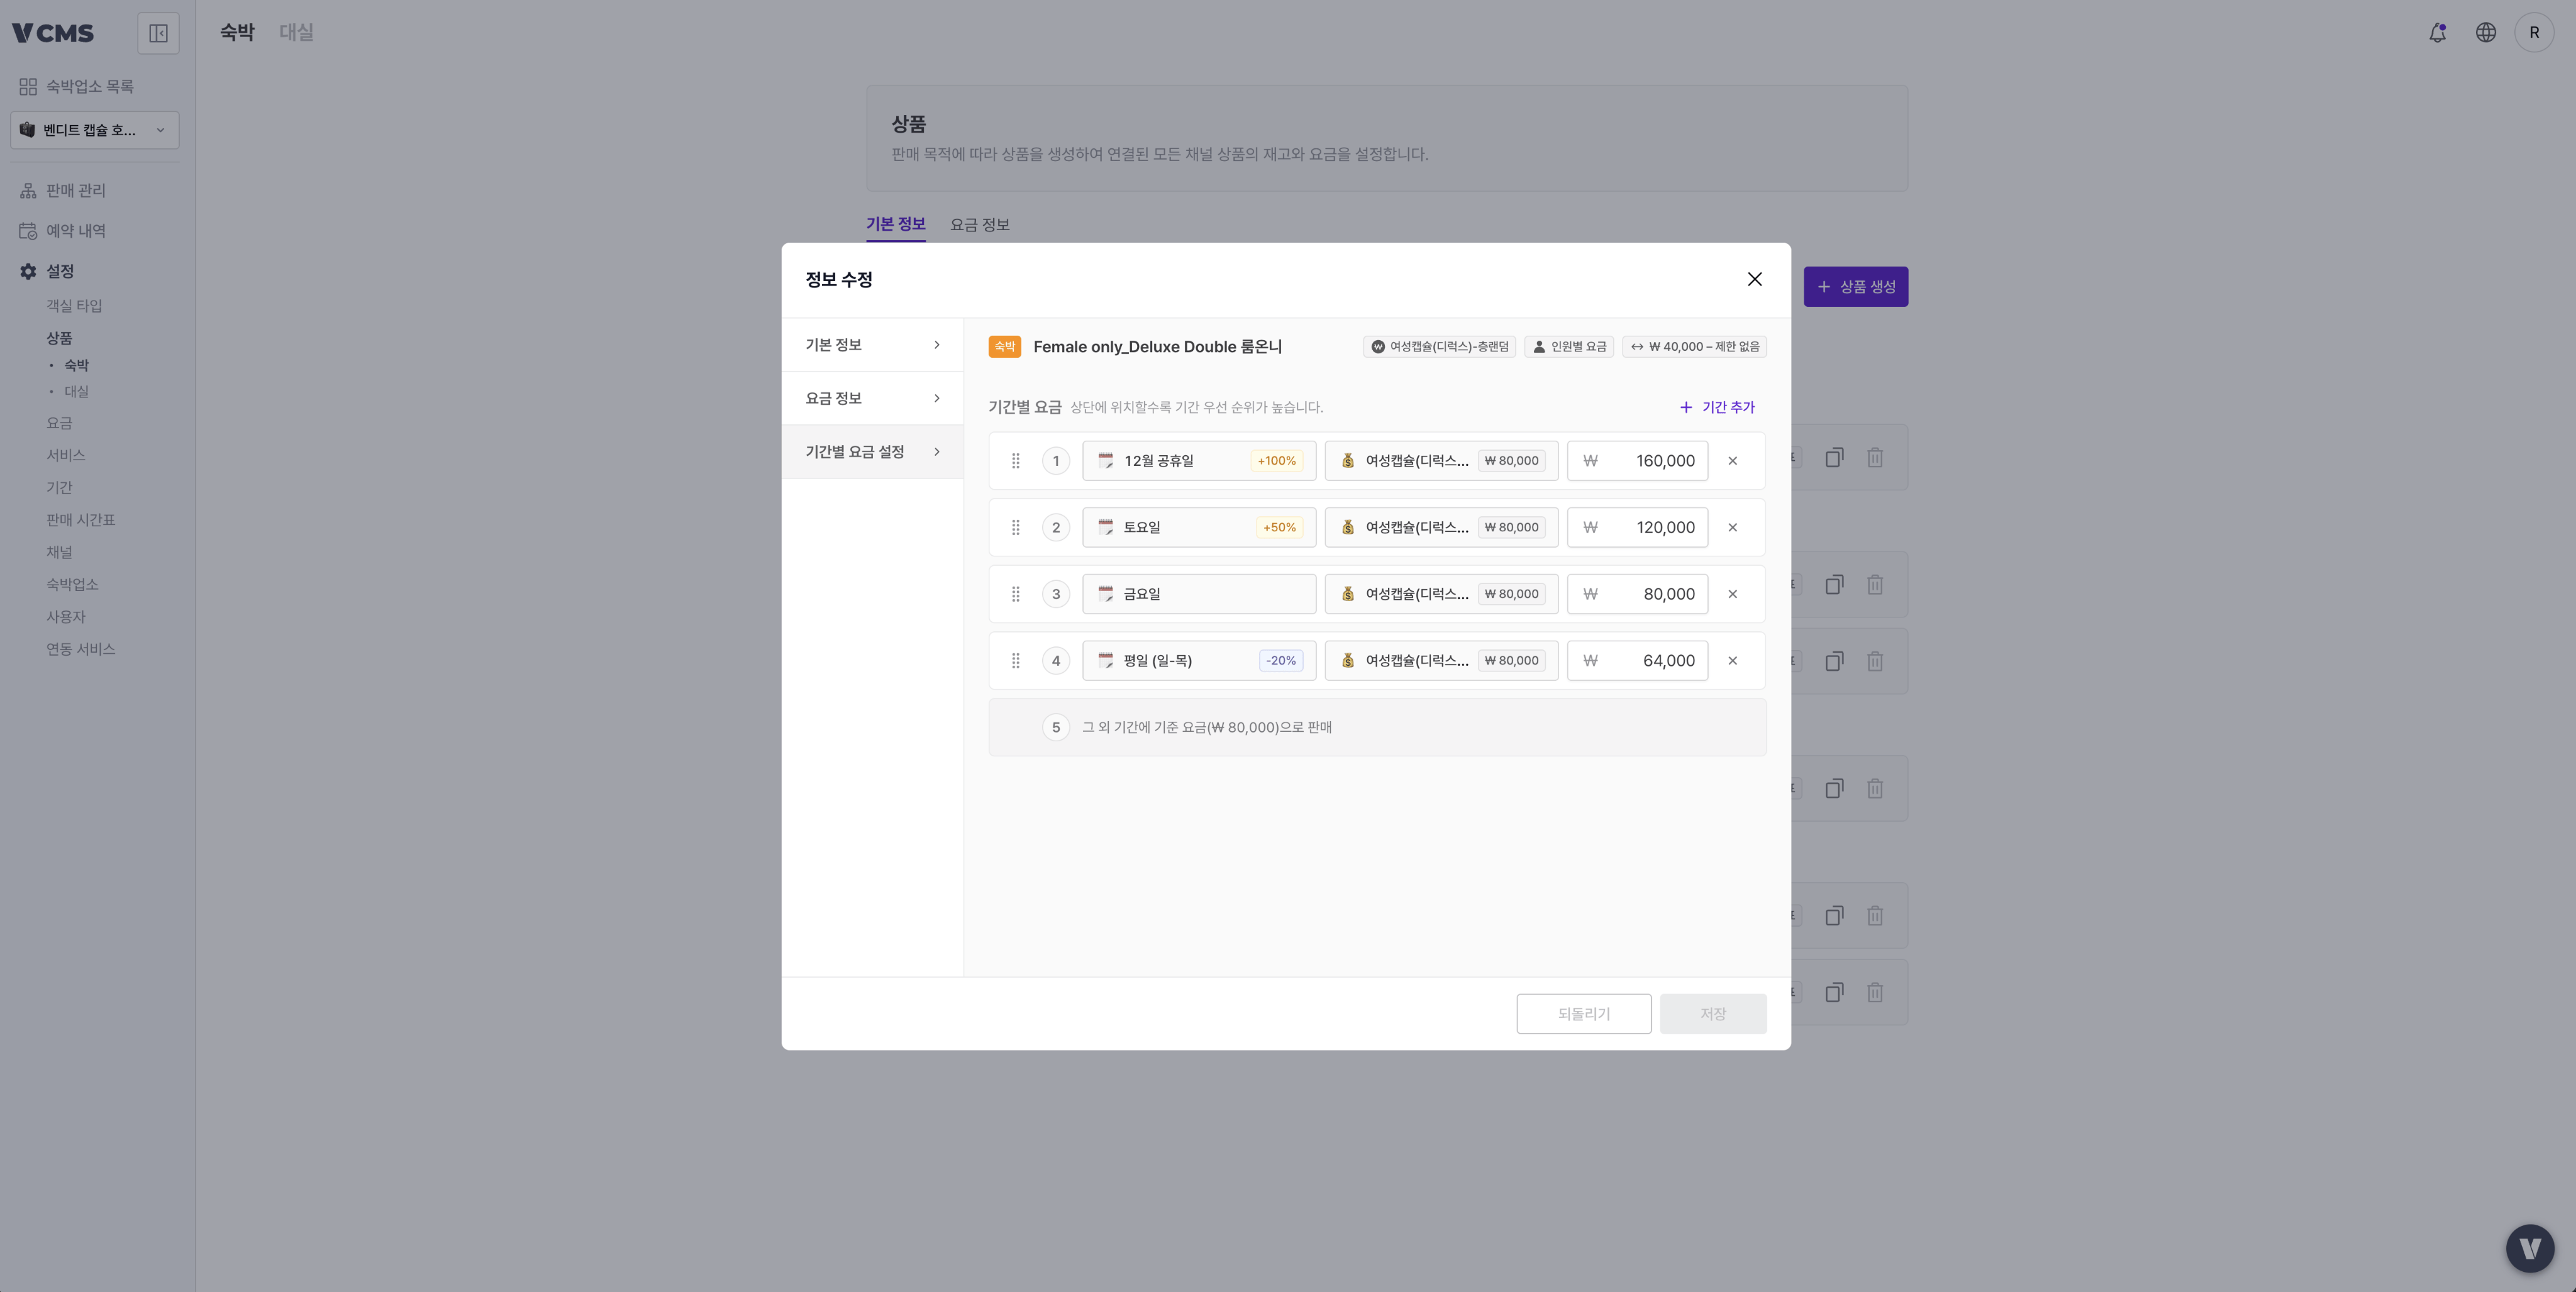Select 기간별 요금 설정 in dialog side menu
The width and height of the screenshot is (2576, 1292).
coord(872,452)
